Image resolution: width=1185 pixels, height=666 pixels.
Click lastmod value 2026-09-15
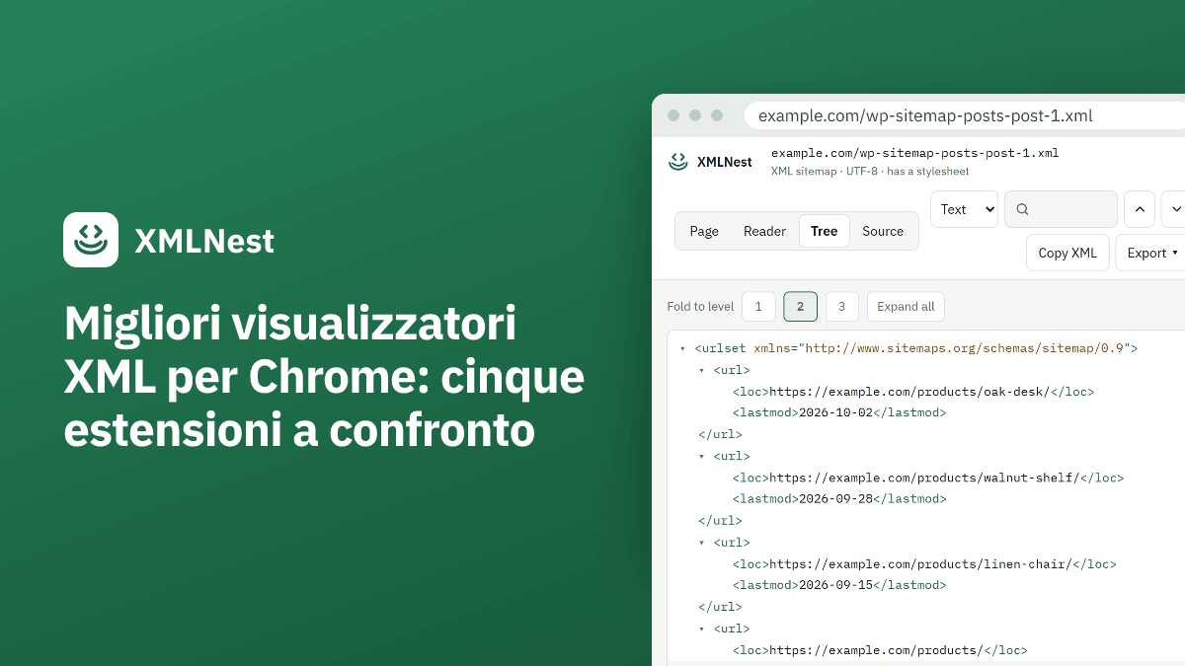(x=836, y=585)
